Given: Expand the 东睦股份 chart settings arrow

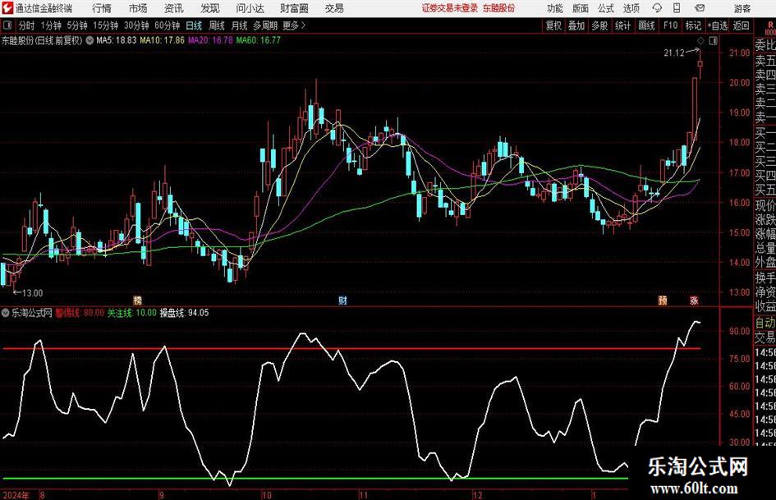Looking at the screenshot, I should point(90,40).
